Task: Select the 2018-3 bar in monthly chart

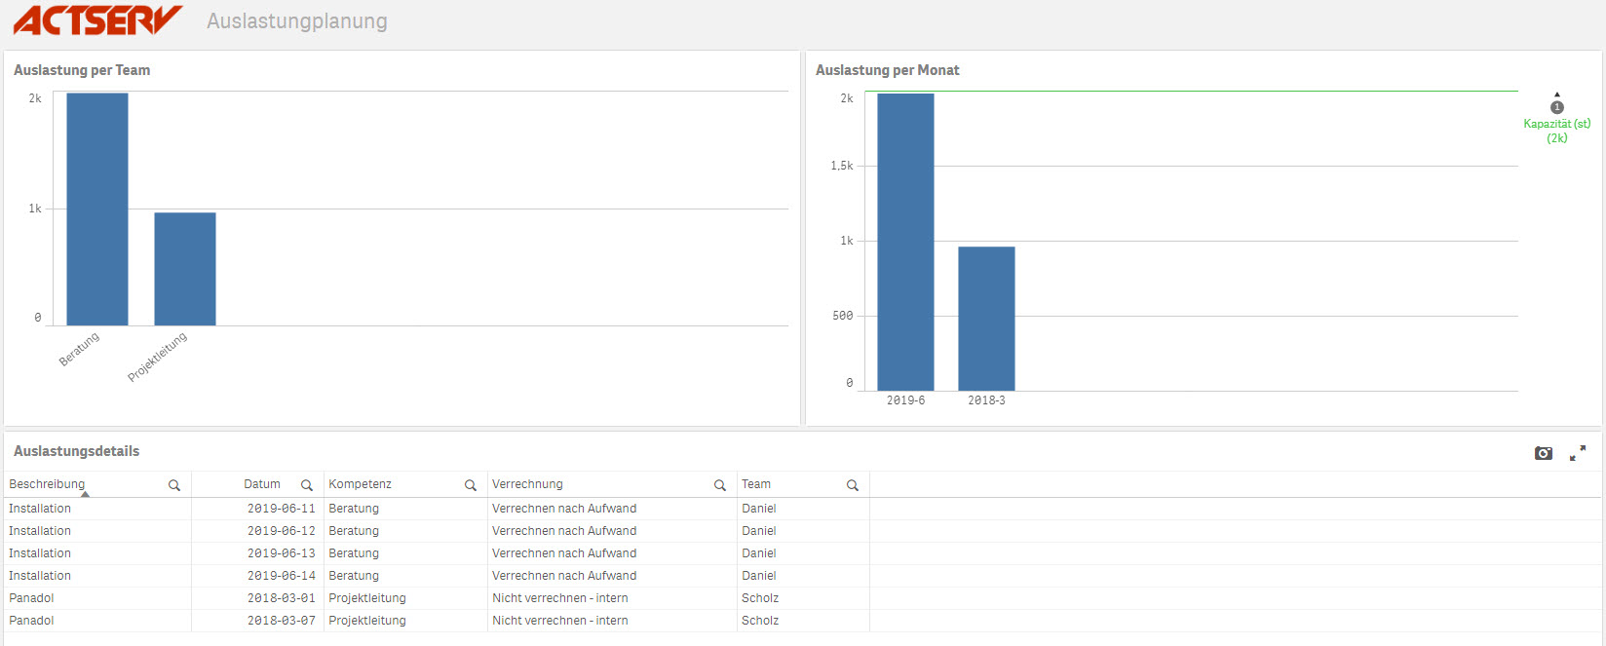Action: click(x=986, y=319)
